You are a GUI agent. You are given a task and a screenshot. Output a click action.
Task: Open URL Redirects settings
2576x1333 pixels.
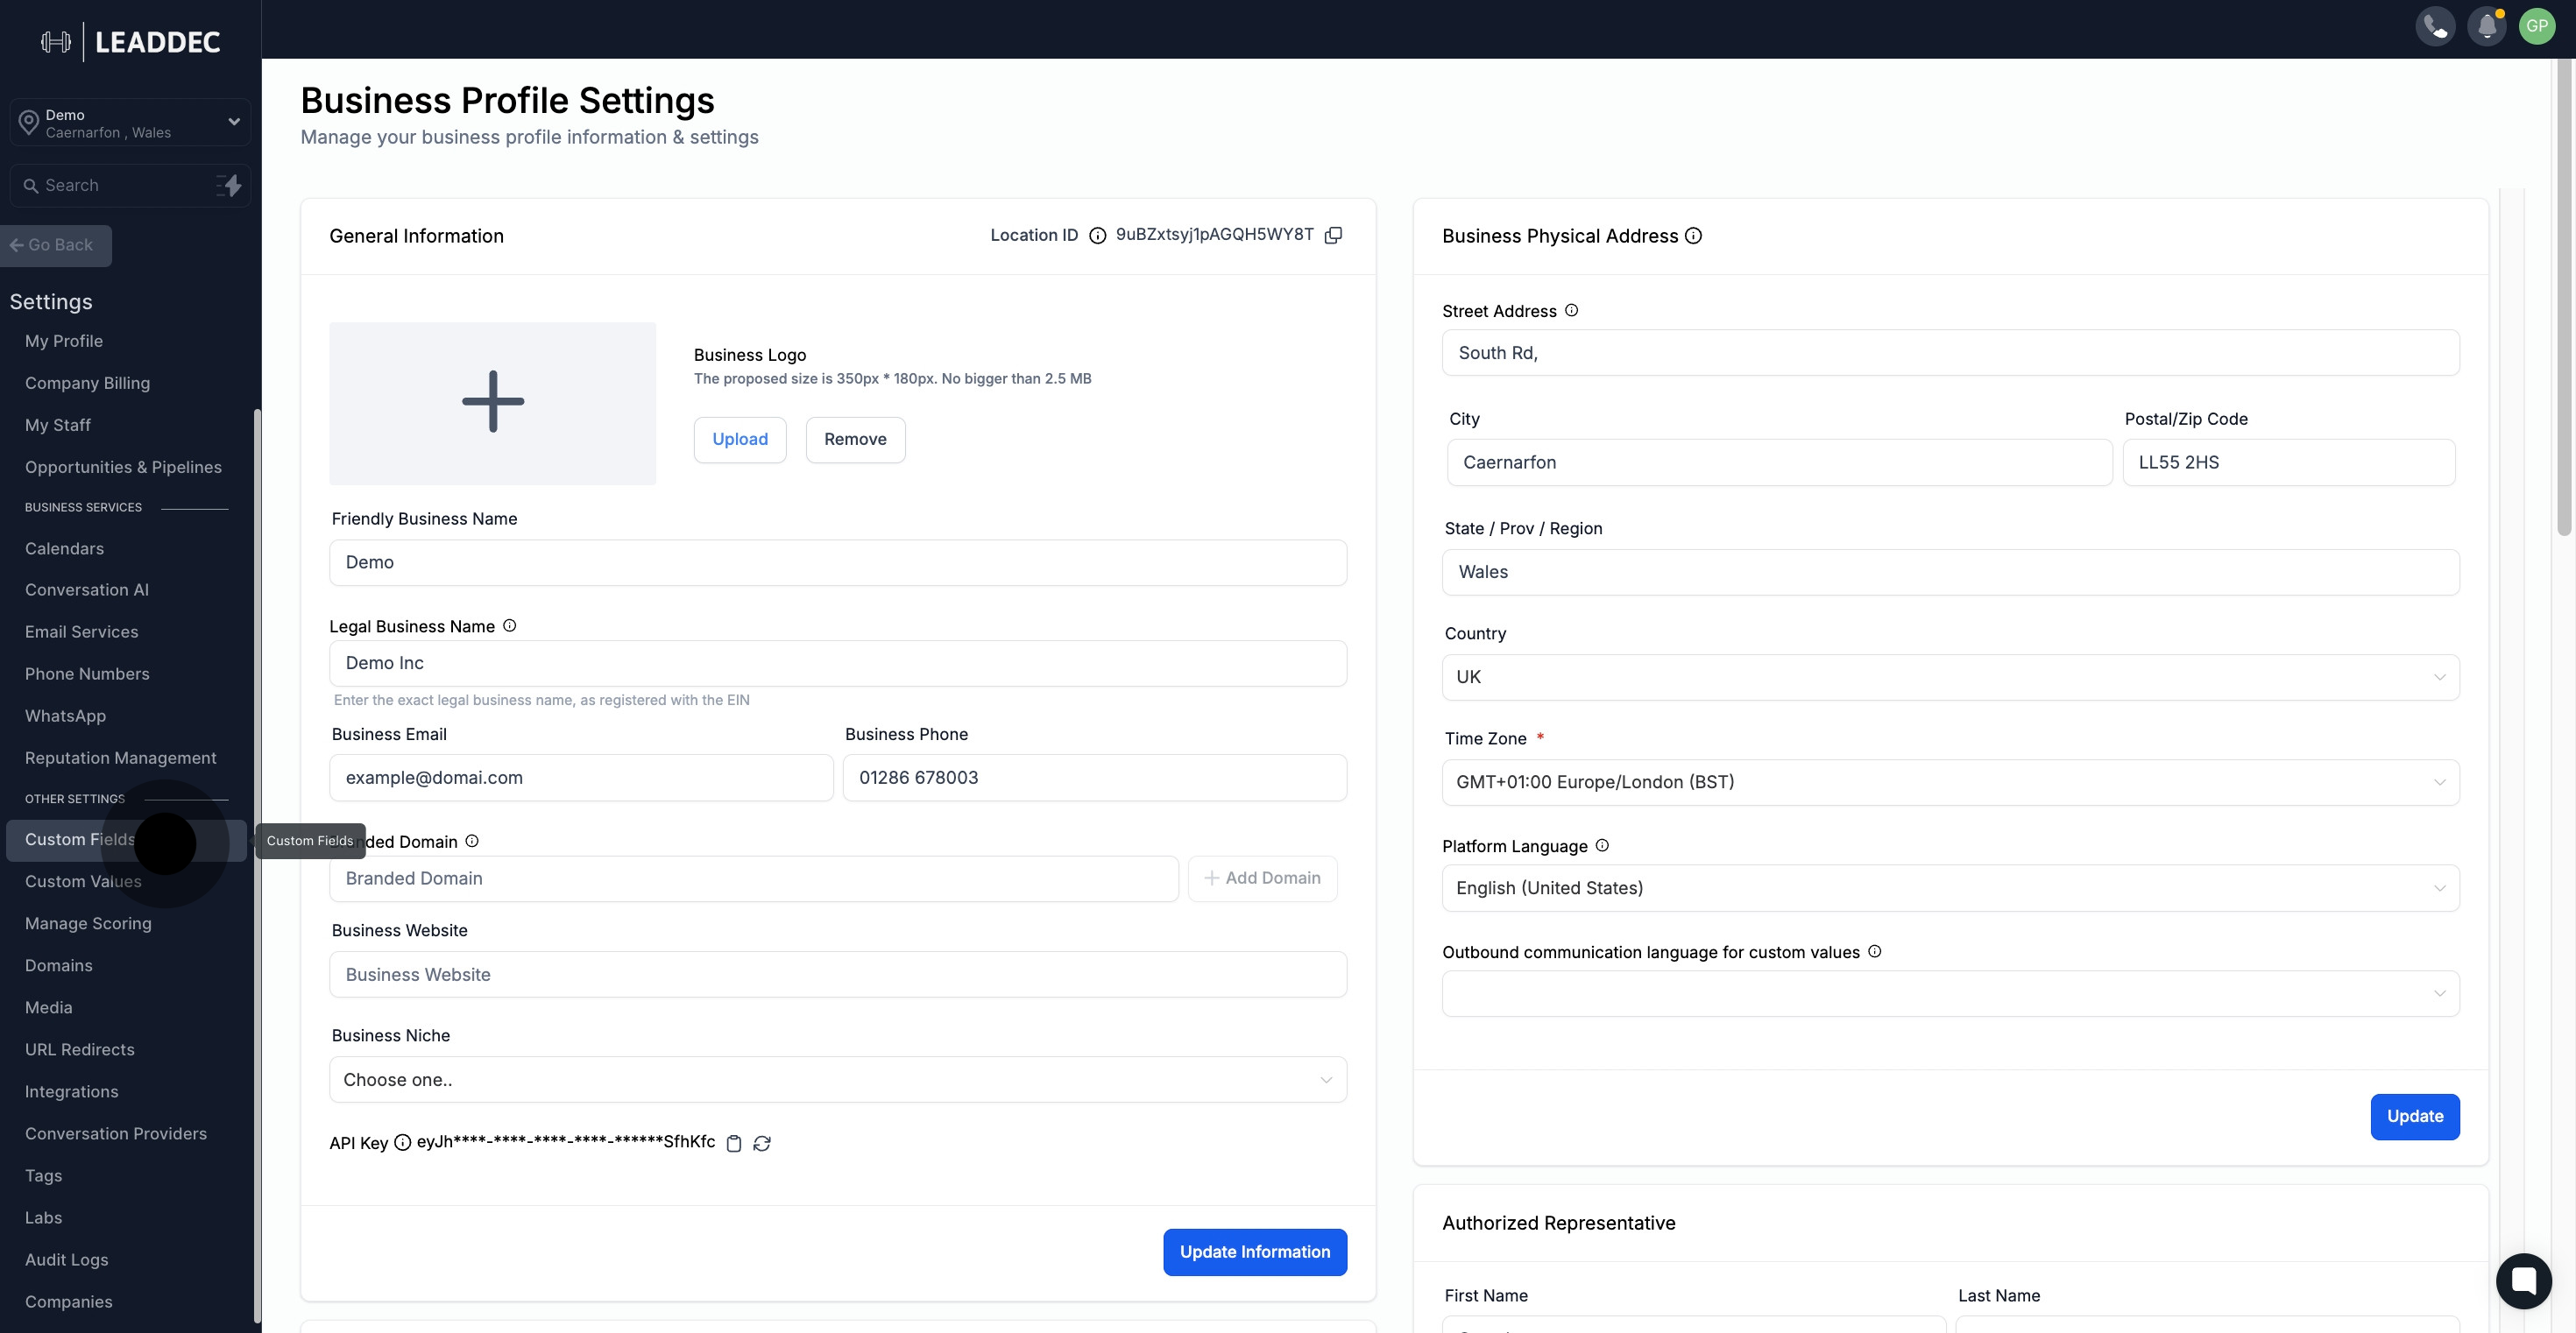tap(80, 1050)
